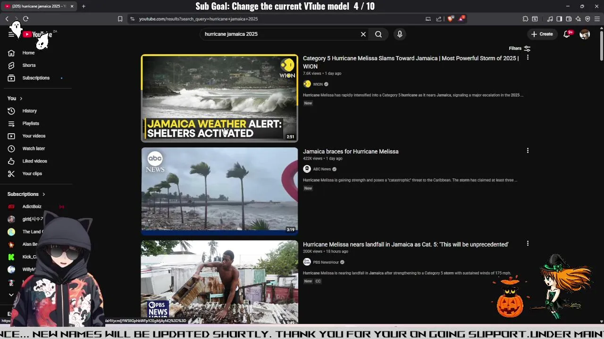Click the share page icon in the address bar
This screenshot has width=604, height=339.
pyautogui.click(x=439, y=19)
